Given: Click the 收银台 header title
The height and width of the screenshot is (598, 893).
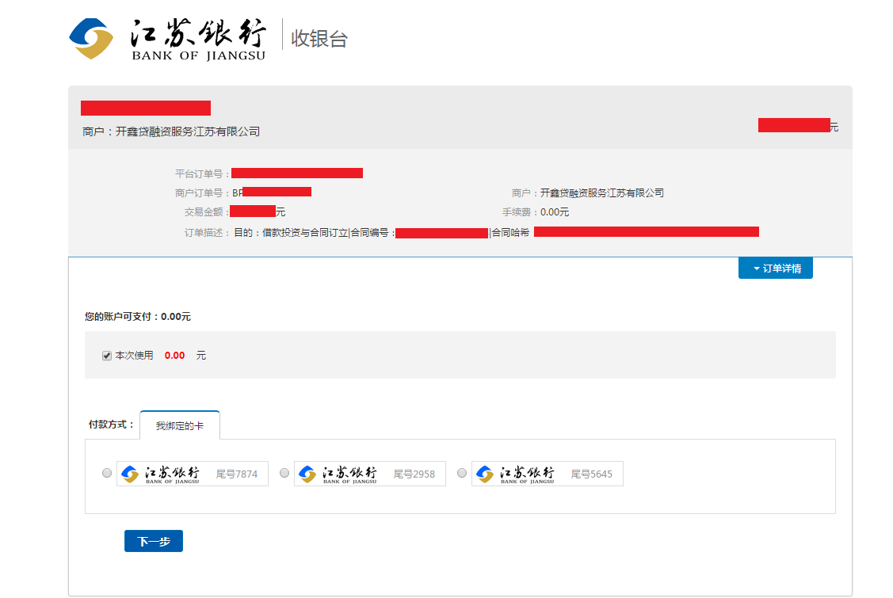Looking at the screenshot, I should (x=319, y=38).
